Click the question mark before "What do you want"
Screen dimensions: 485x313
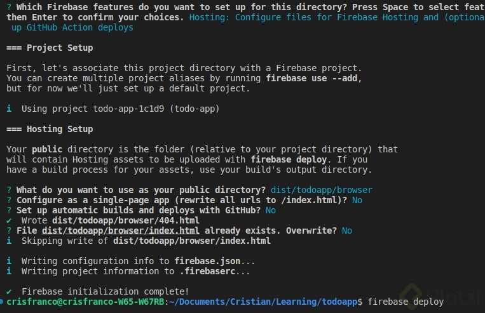pyautogui.click(x=9, y=190)
